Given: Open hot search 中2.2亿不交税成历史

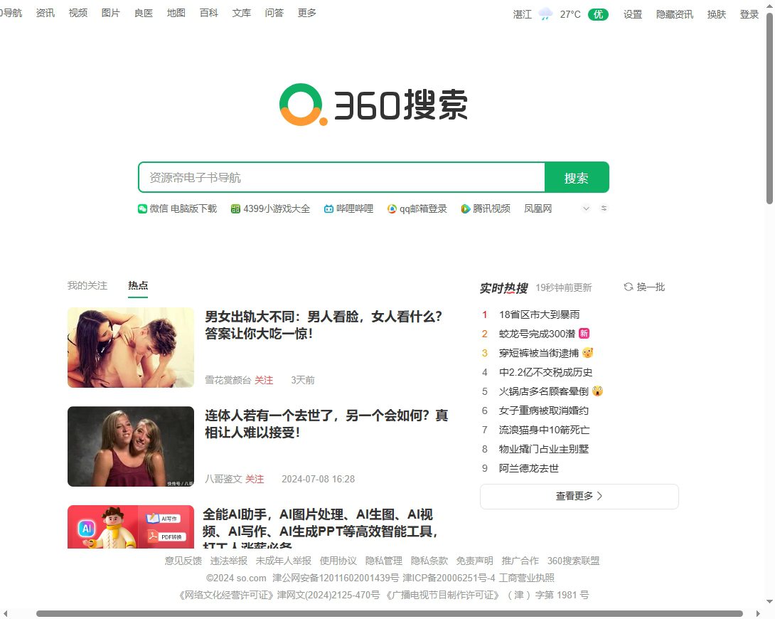Looking at the screenshot, I should (545, 372).
